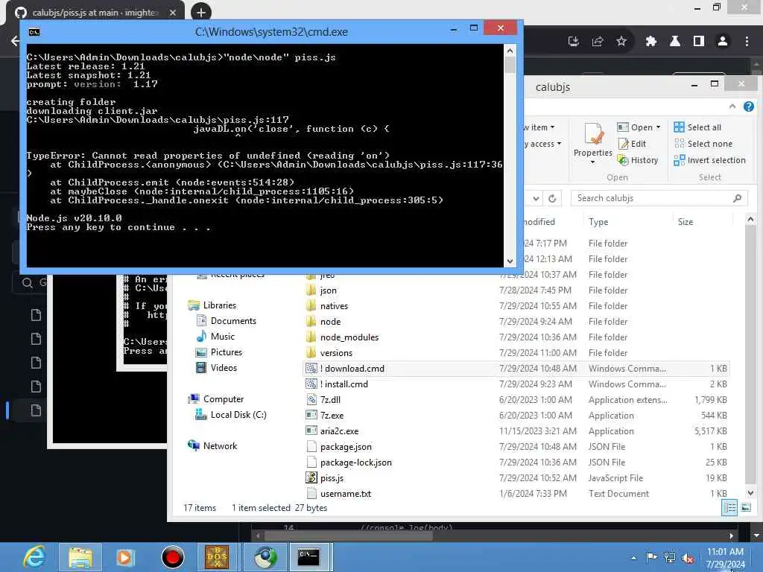Select Pictures in the navigation pane

click(227, 352)
